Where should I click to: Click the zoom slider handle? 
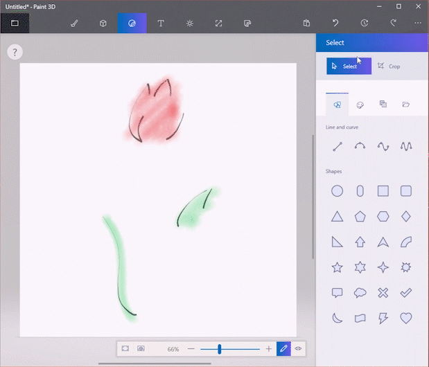click(x=220, y=349)
